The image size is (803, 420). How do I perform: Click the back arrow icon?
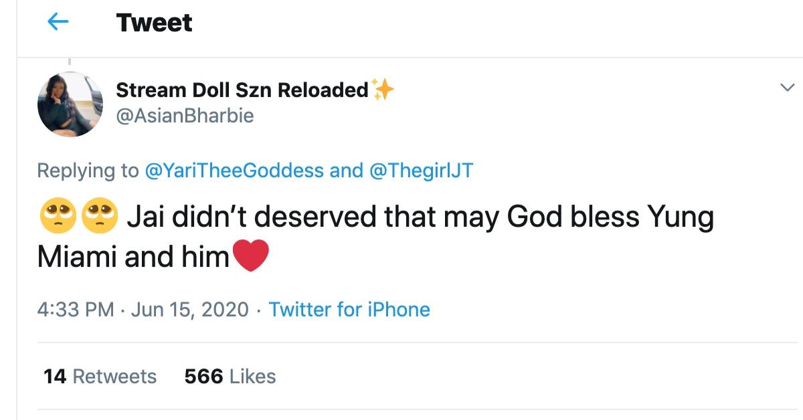coord(58,23)
